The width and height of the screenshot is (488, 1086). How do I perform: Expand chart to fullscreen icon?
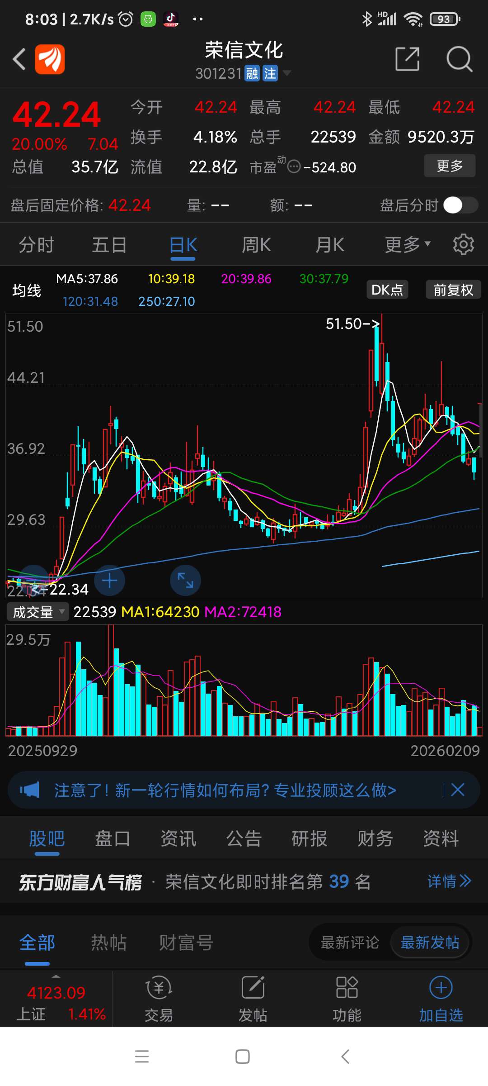pyautogui.click(x=185, y=581)
